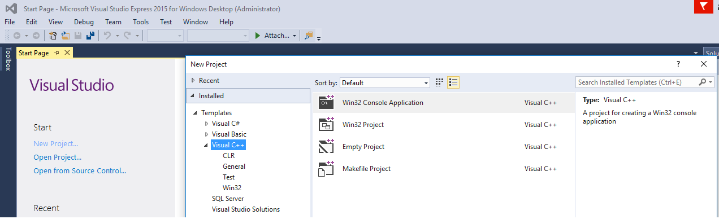
Task: Select Win32 under Visual C++ tree
Action: click(232, 187)
